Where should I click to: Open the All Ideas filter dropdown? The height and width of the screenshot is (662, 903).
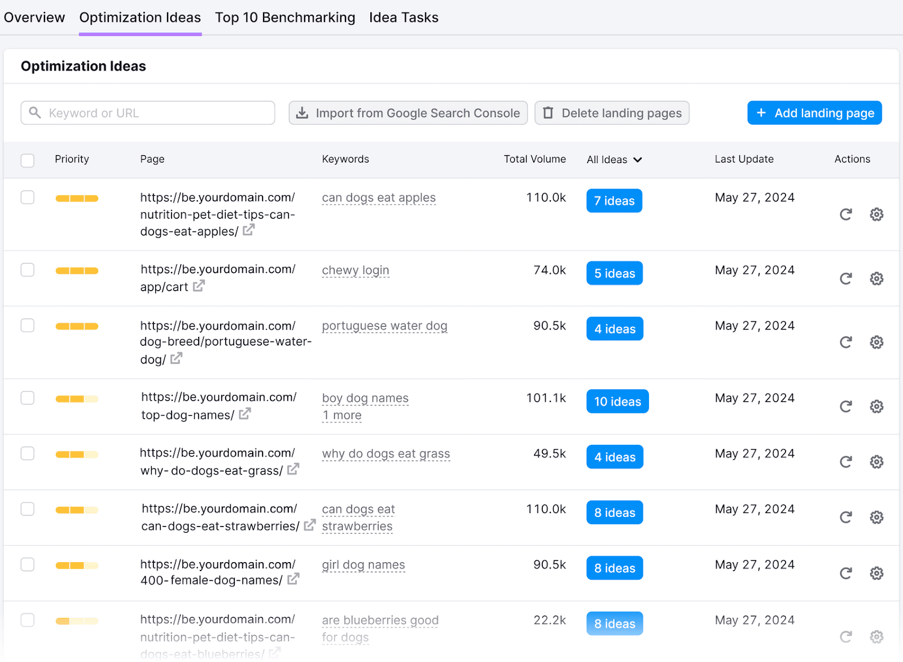click(x=614, y=160)
